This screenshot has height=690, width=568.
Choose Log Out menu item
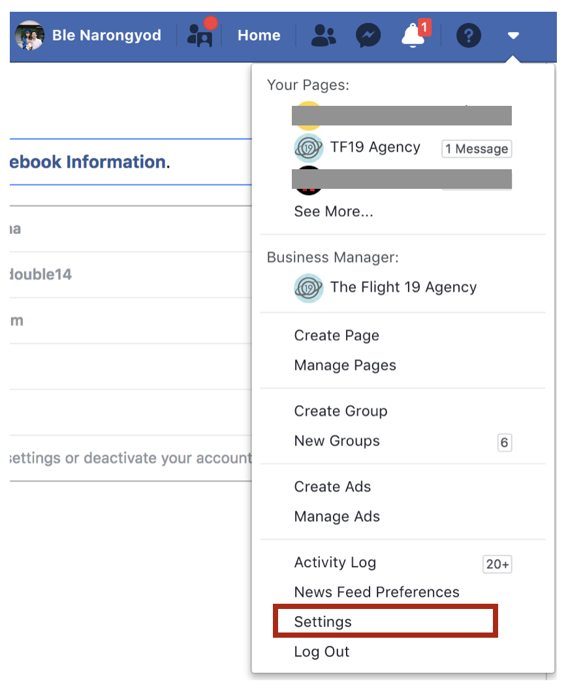pos(322,651)
